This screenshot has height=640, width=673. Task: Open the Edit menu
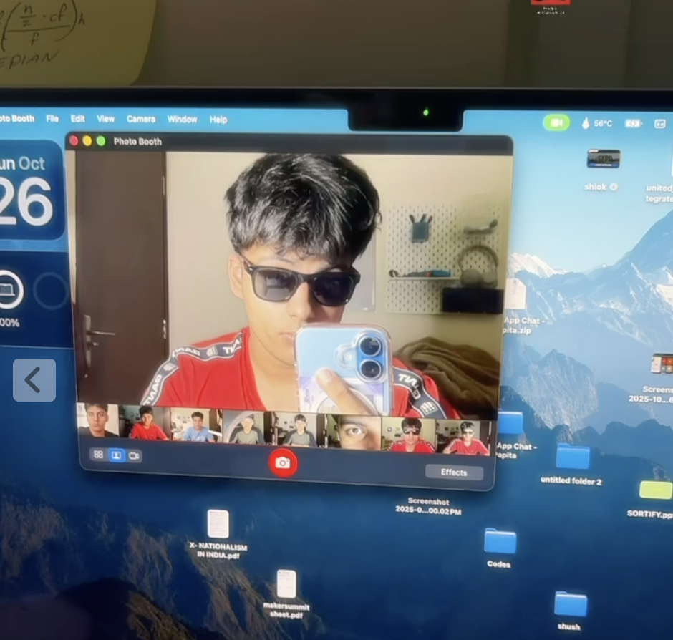(77, 119)
